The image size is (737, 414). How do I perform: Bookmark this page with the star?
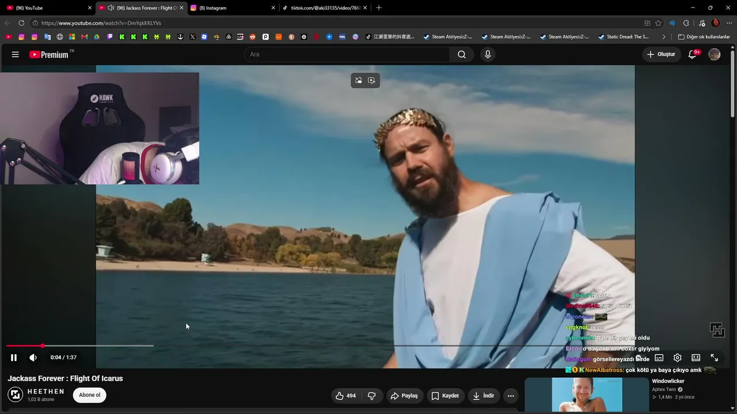658,23
